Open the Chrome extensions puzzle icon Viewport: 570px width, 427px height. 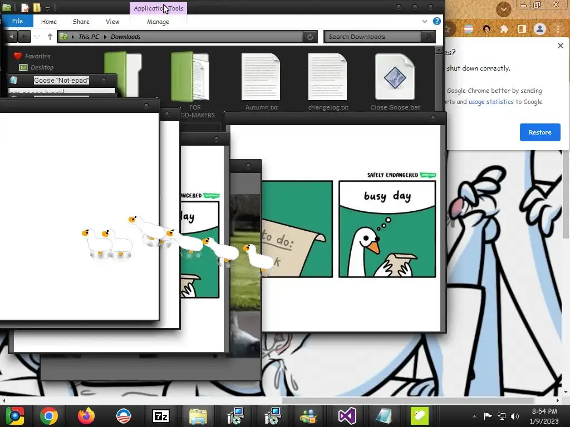504,29
